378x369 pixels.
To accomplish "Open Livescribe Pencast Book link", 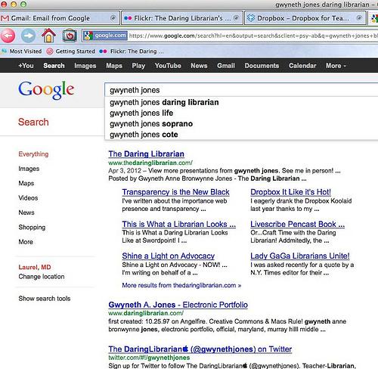I will (297, 224).
